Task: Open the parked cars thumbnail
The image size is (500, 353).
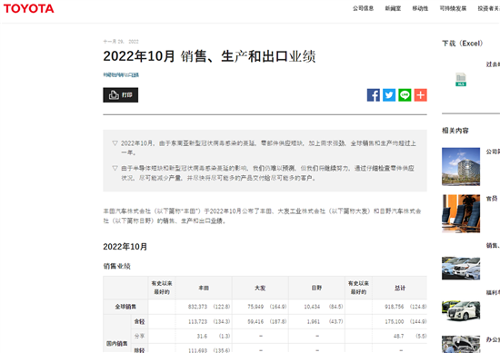Action: (461, 269)
